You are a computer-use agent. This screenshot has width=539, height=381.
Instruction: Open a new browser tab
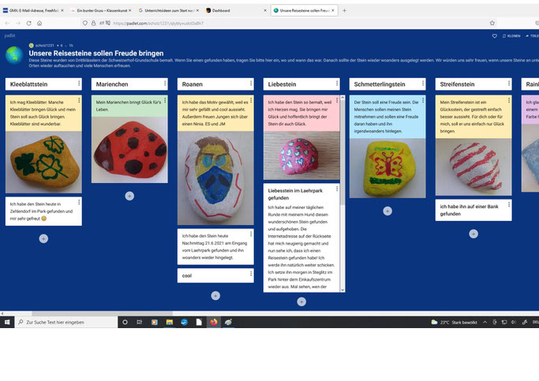point(344,11)
